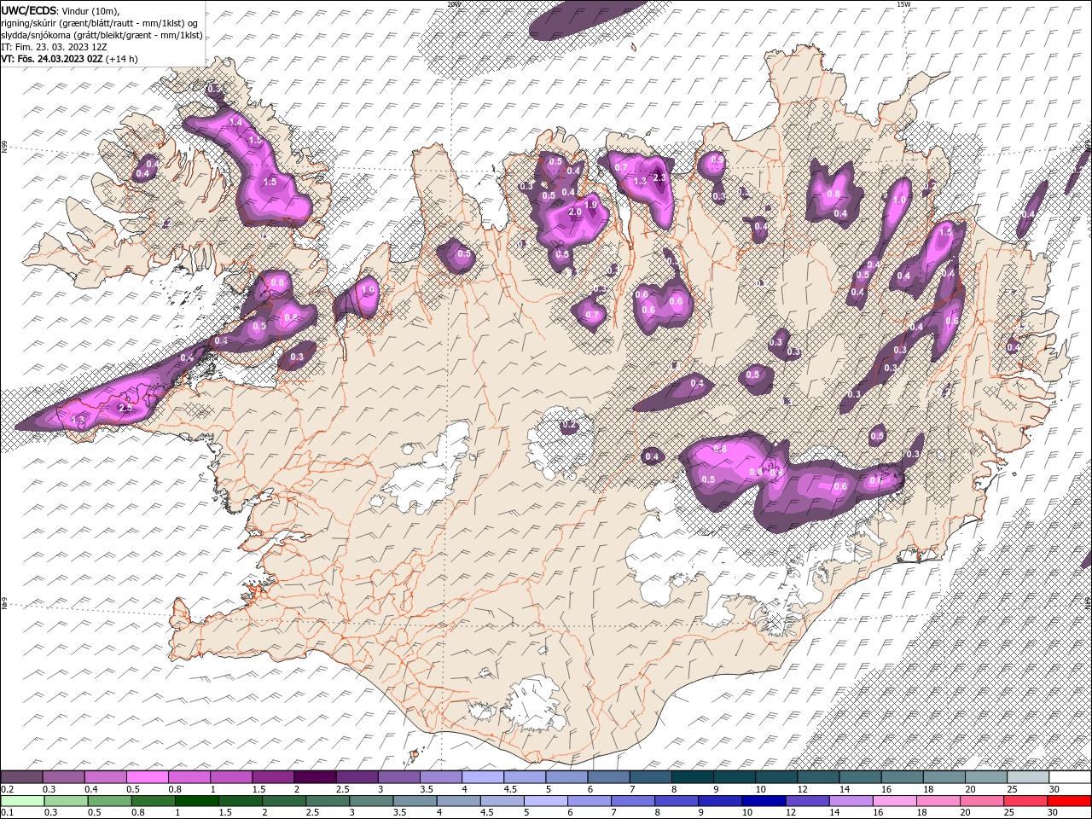This screenshot has height=819, width=1092.
Task: Pick the white 25–30 snow legend swatch
Action: pyautogui.click(x=1028, y=777)
